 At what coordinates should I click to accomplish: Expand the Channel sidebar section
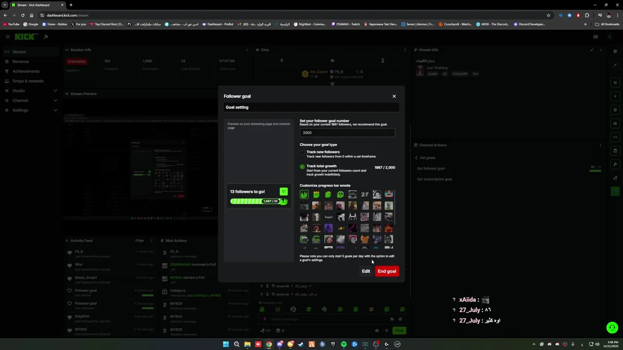pos(31,100)
